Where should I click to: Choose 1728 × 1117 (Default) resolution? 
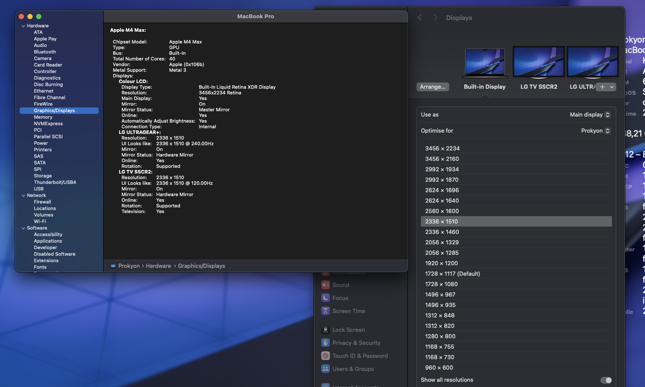(x=516, y=274)
